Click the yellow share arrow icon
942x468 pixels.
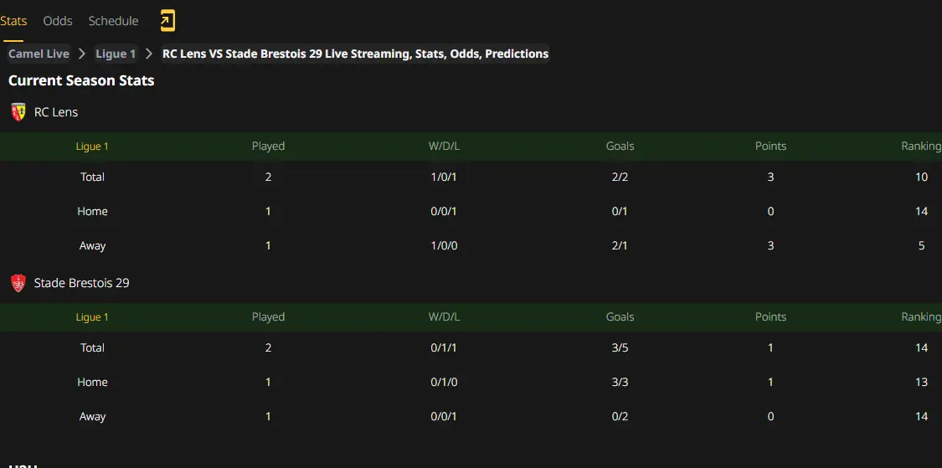pos(167,21)
